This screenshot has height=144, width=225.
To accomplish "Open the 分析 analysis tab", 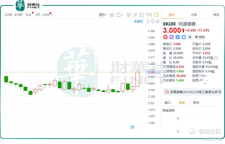I will (x=194, y=15).
